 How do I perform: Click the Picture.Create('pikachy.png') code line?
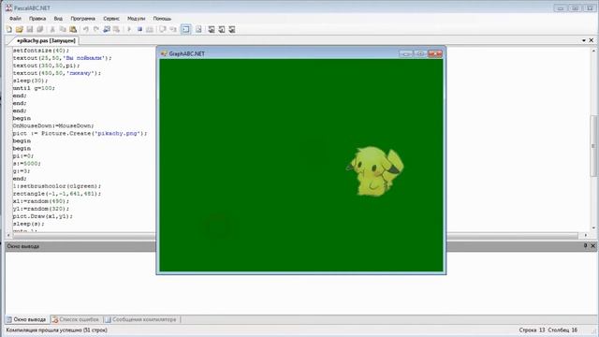coord(80,133)
